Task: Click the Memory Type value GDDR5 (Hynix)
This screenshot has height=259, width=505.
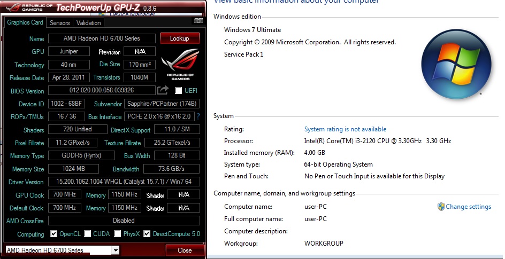Action: (81, 155)
